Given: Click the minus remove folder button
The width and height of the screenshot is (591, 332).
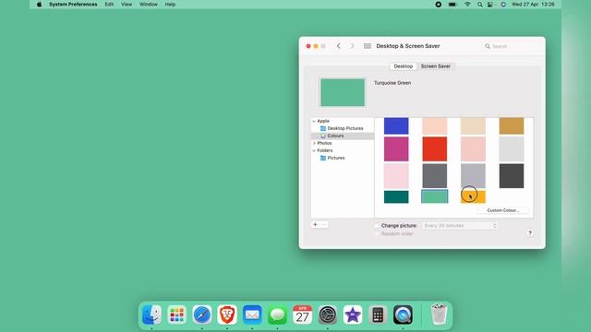Looking at the screenshot, I should (324, 225).
